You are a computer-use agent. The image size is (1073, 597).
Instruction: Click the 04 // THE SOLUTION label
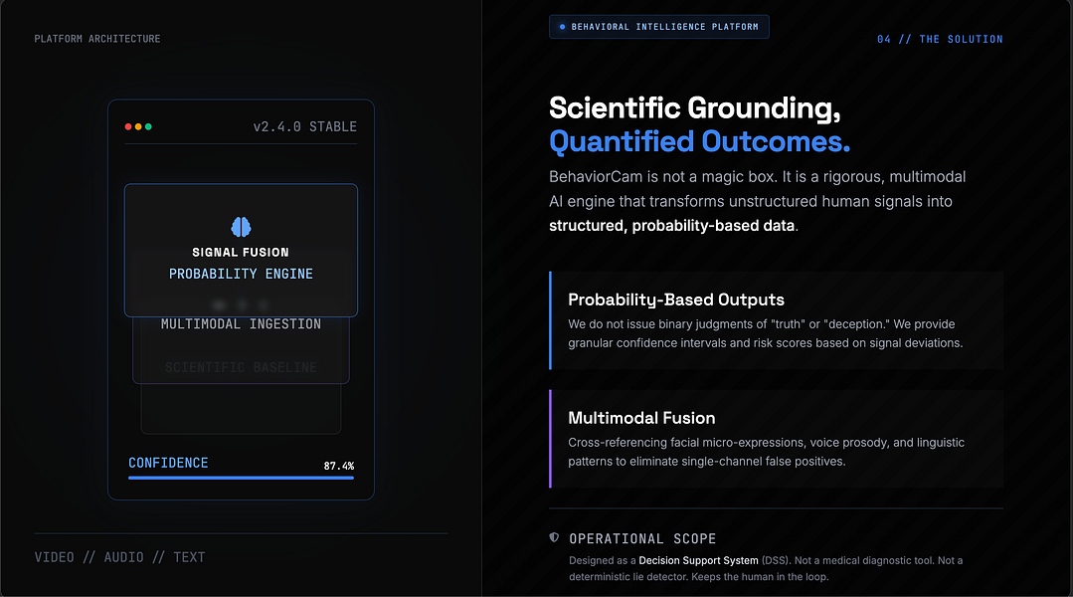(941, 39)
